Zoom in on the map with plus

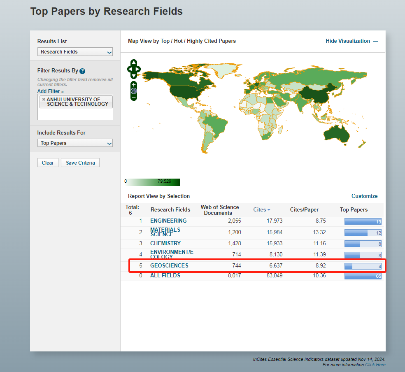pyautogui.click(x=134, y=85)
